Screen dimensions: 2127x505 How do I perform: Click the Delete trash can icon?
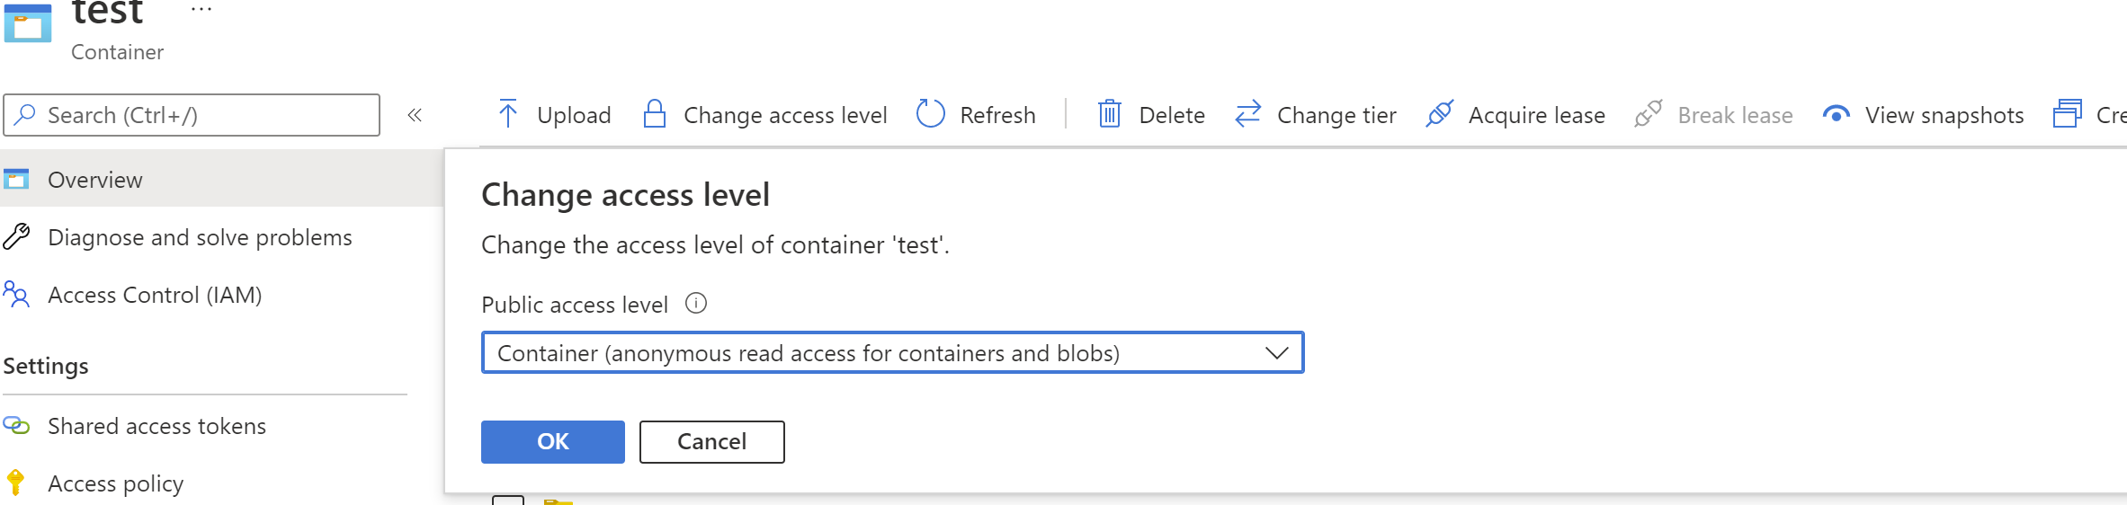pyautogui.click(x=1109, y=114)
